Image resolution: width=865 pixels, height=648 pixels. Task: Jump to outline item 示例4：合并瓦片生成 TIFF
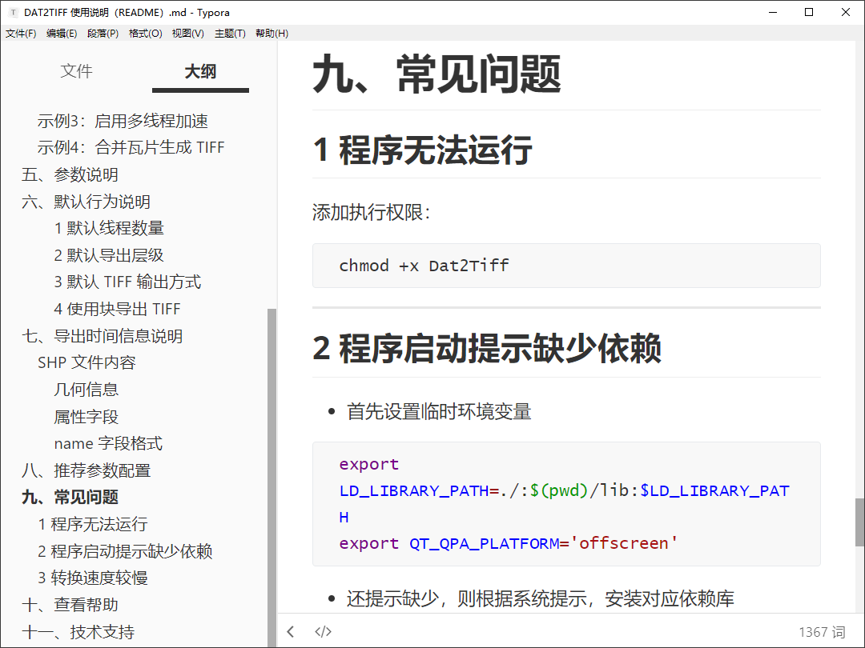131,148
